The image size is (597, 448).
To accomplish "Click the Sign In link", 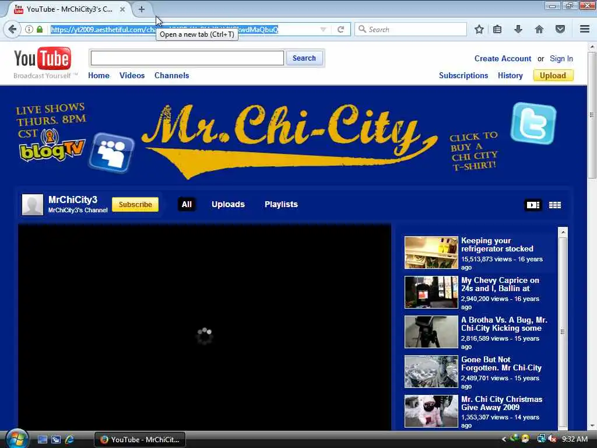I will coord(561,59).
